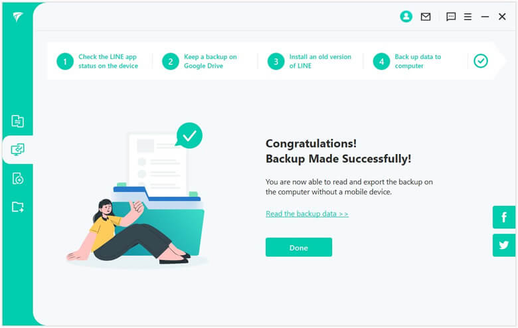Minimize the application window
Screen dimensions: 518x328
485,17
